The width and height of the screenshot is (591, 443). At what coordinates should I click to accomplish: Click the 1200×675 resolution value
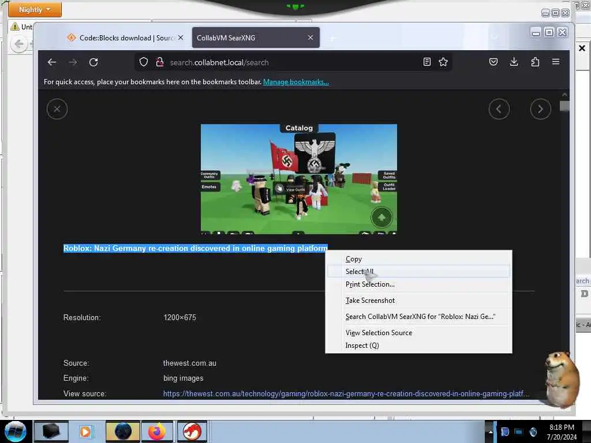click(180, 318)
